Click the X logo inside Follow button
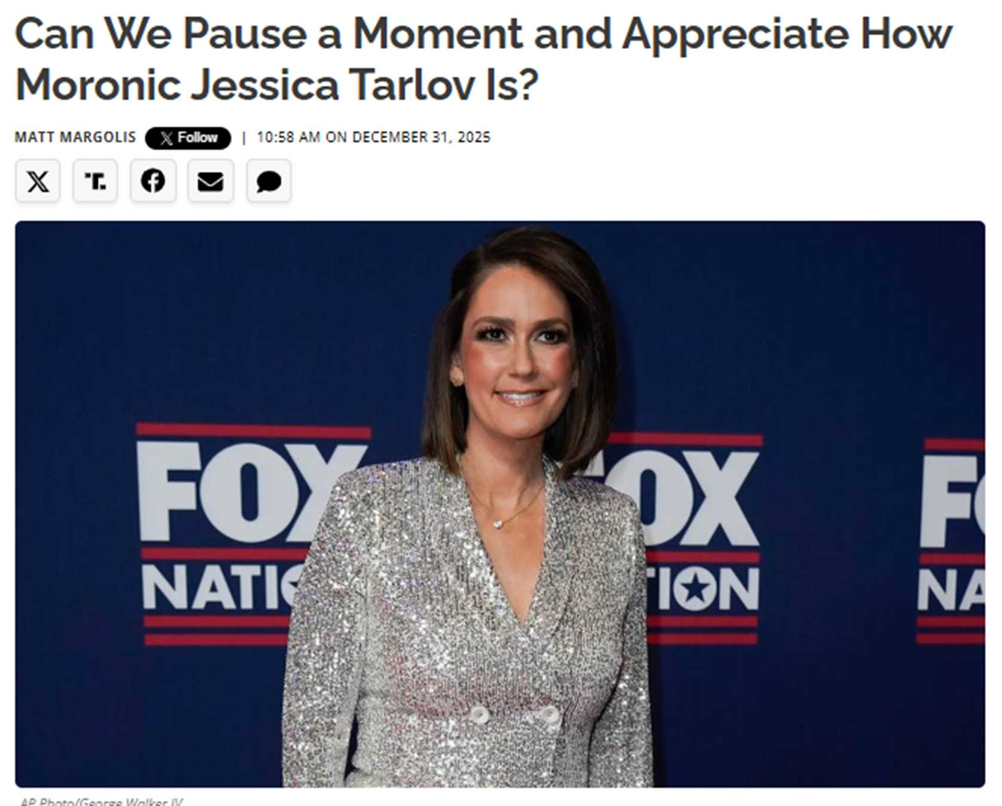 pyautogui.click(x=167, y=138)
